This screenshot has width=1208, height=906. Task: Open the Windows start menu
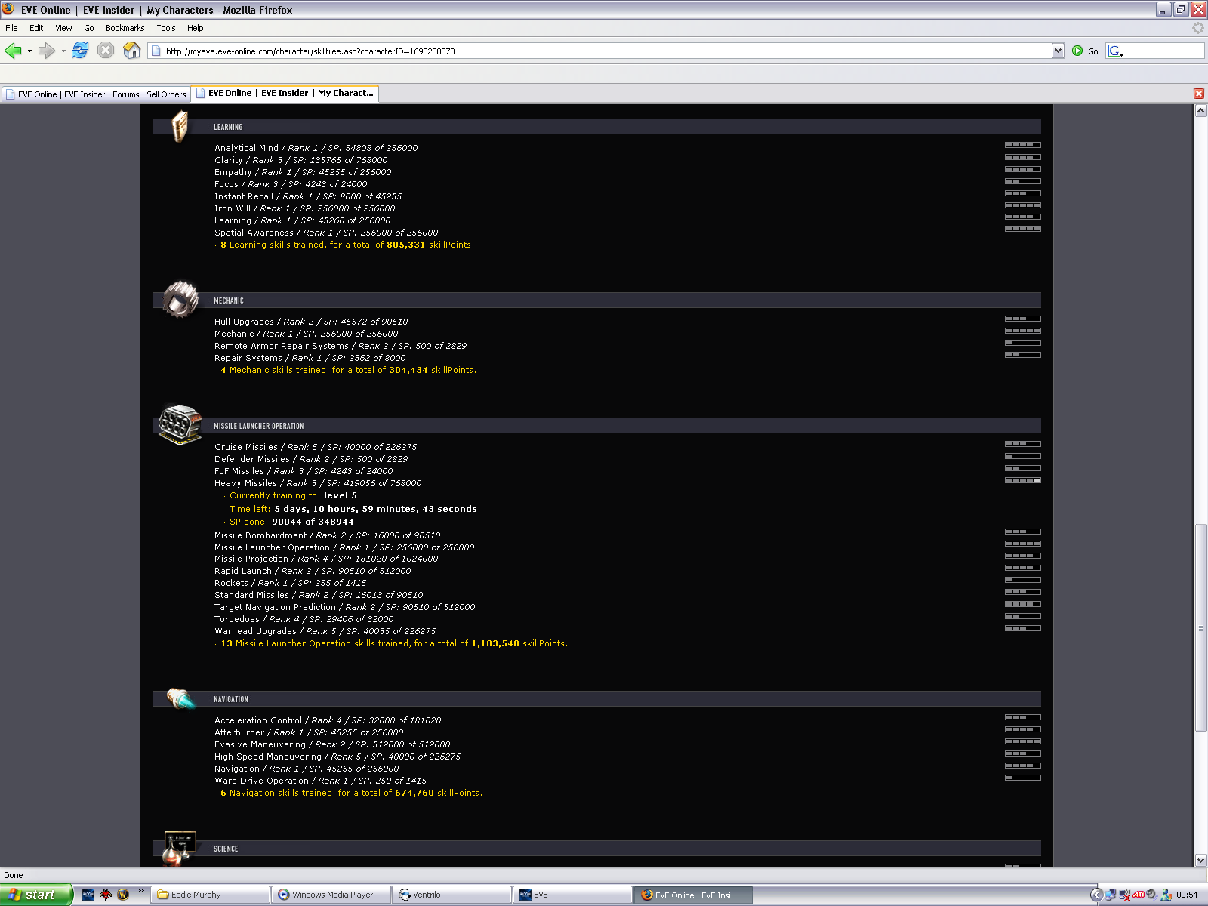(x=36, y=895)
